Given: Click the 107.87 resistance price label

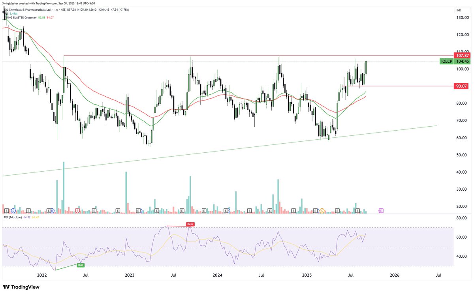Looking at the screenshot, I should (x=462, y=56).
